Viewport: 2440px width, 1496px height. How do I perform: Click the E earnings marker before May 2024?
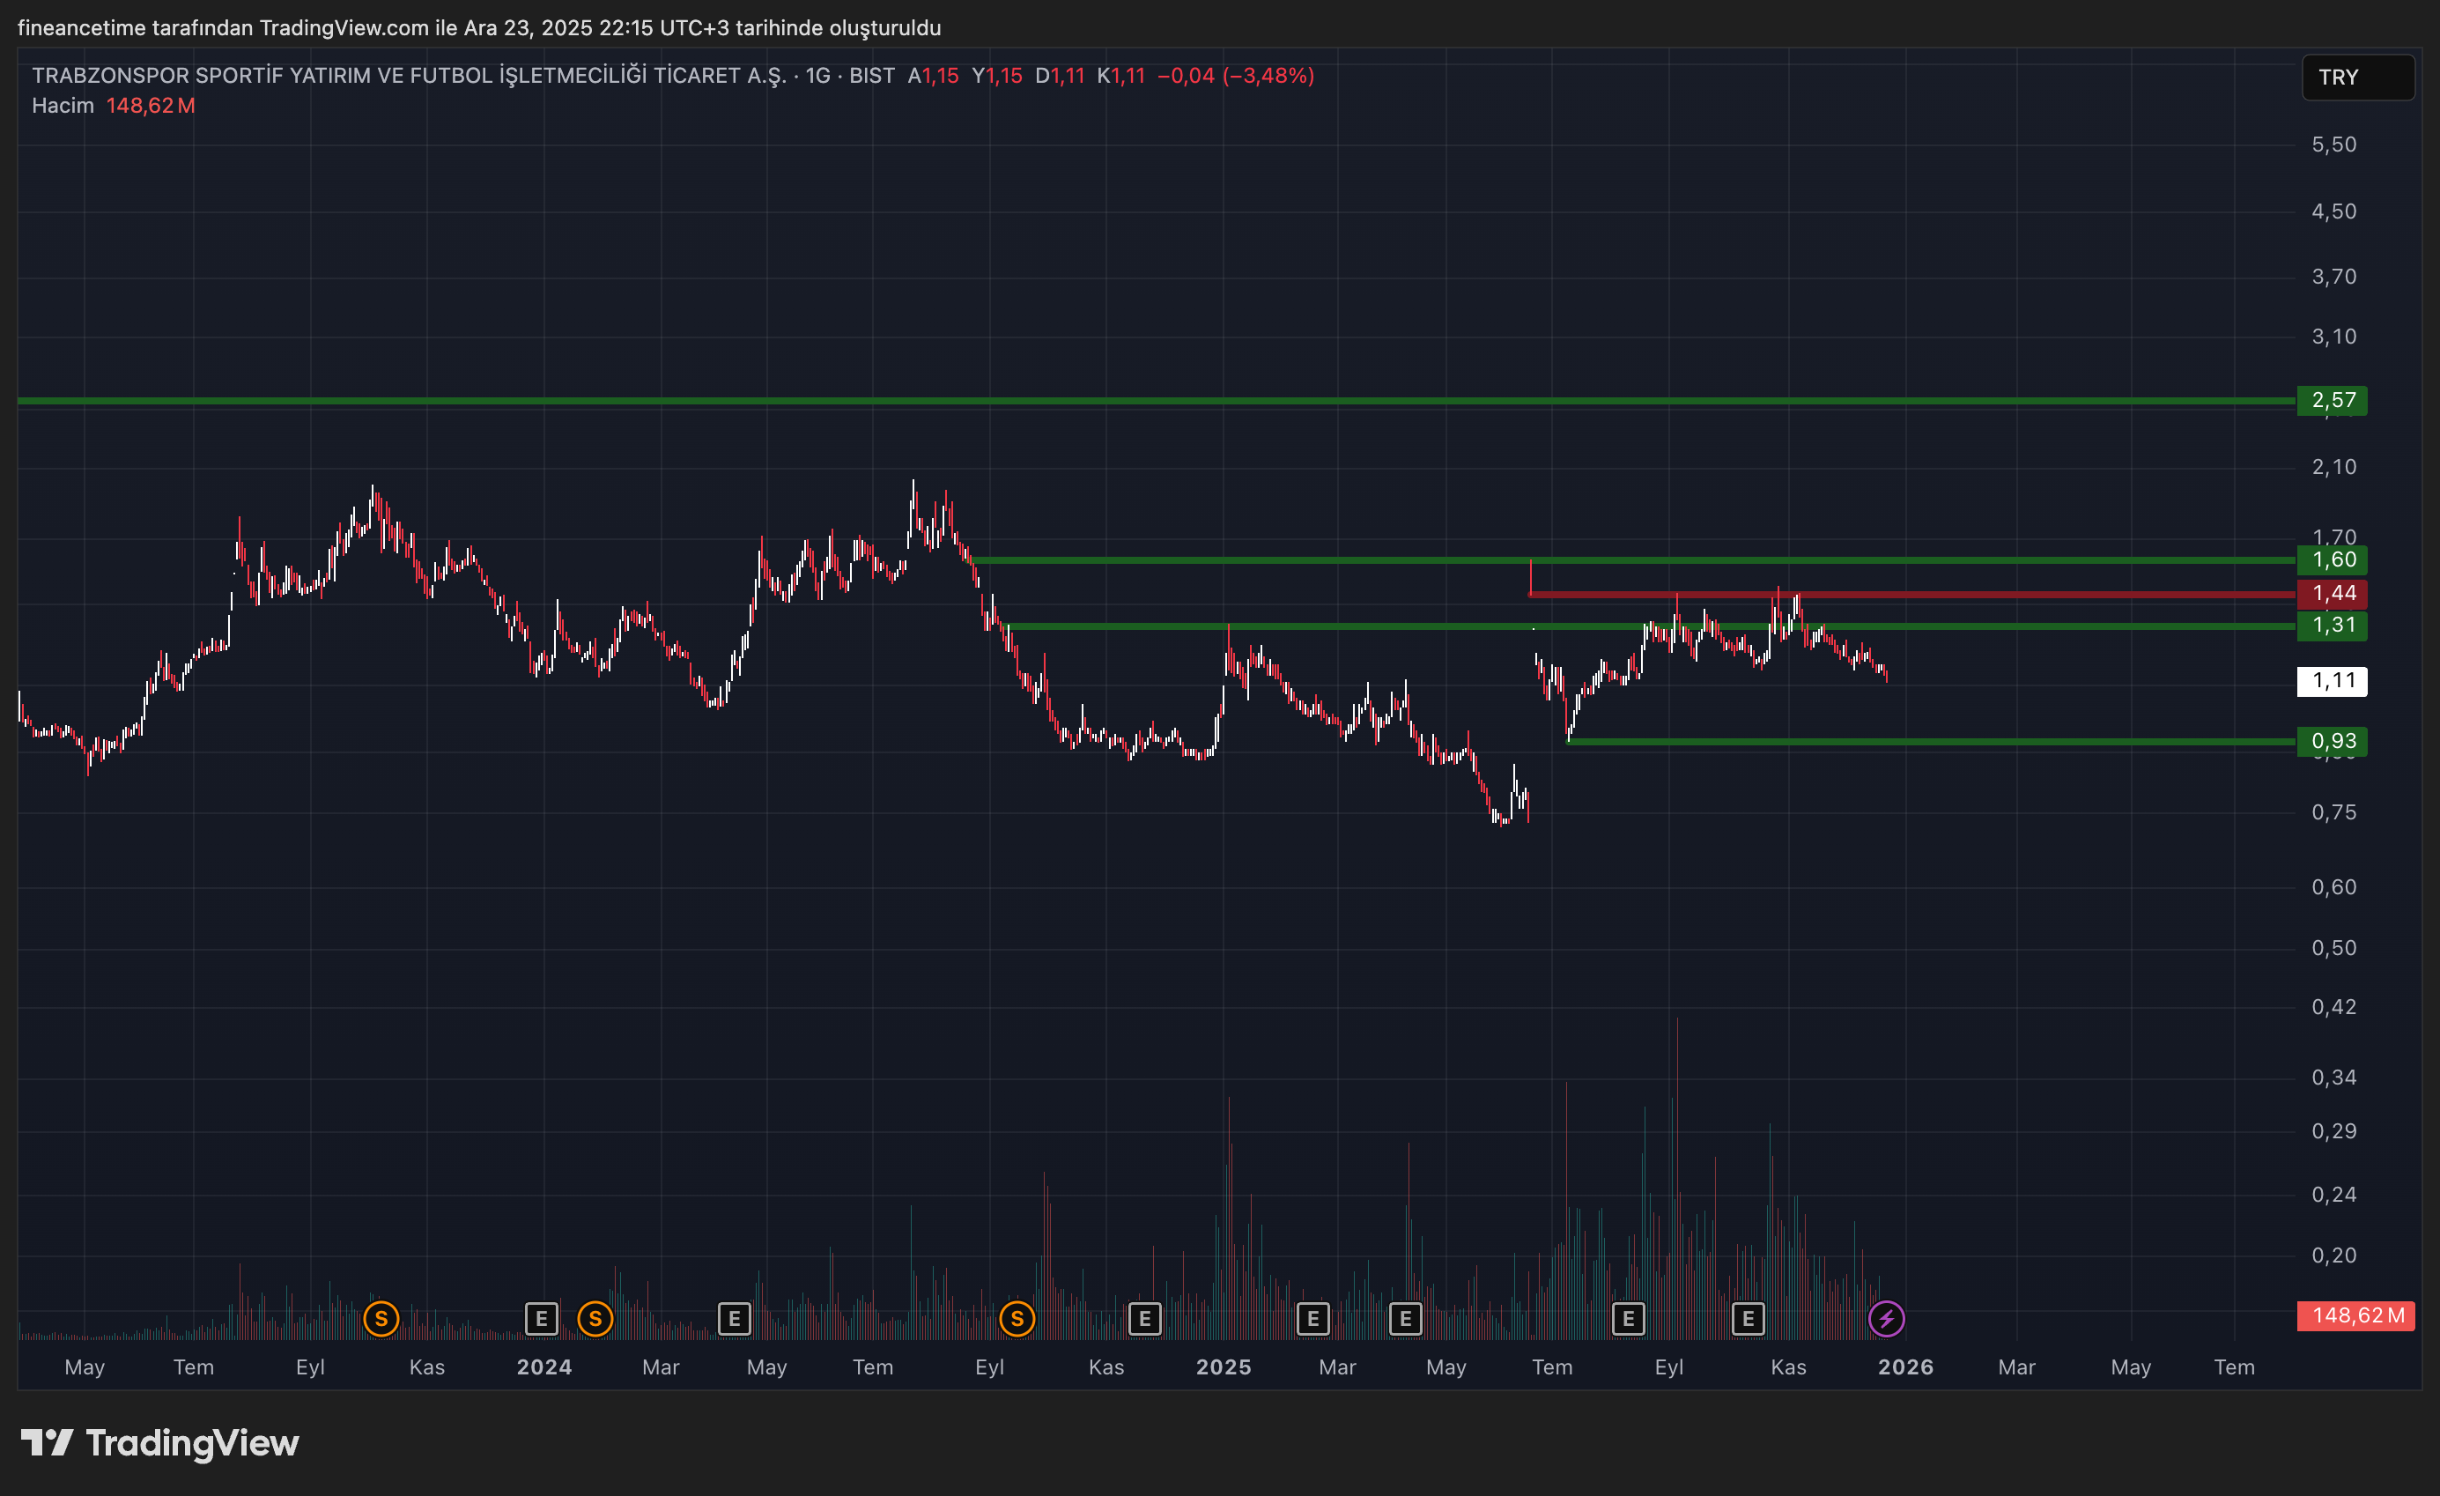[x=735, y=1319]
